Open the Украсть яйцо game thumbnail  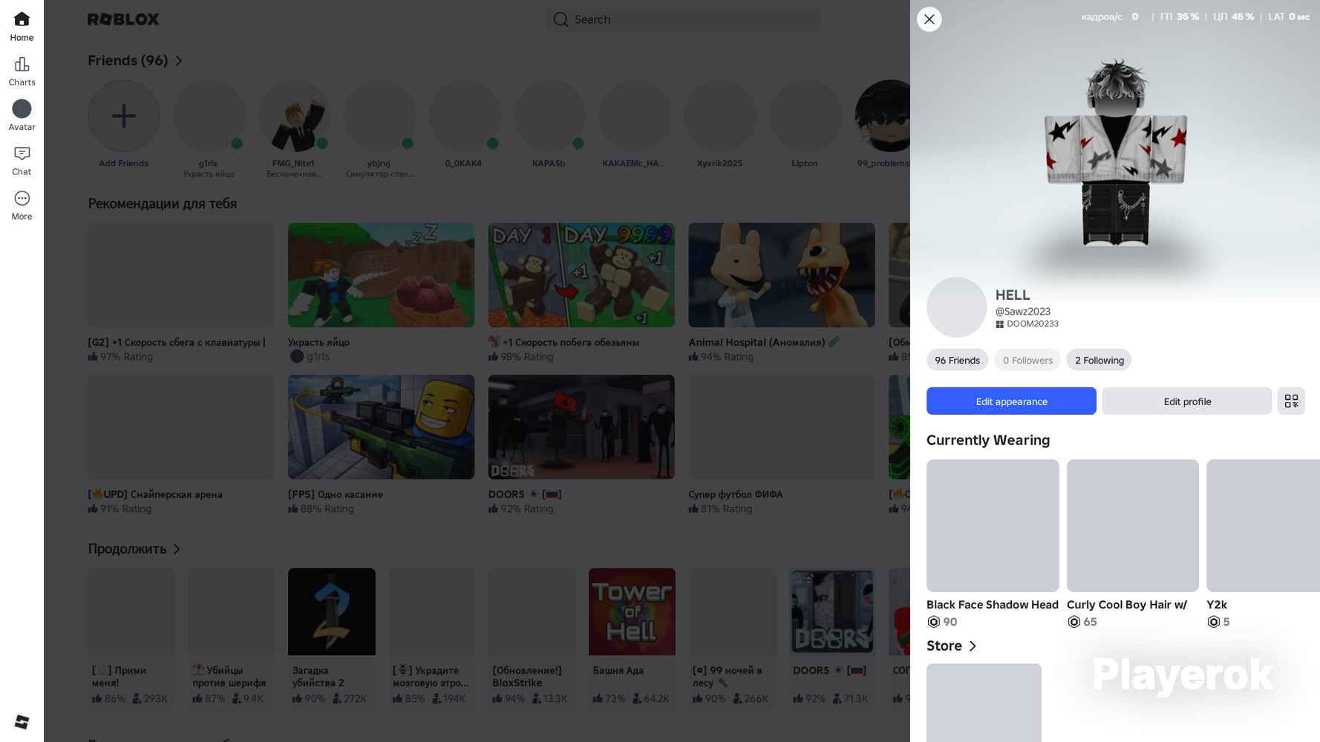tap(381, 275)
